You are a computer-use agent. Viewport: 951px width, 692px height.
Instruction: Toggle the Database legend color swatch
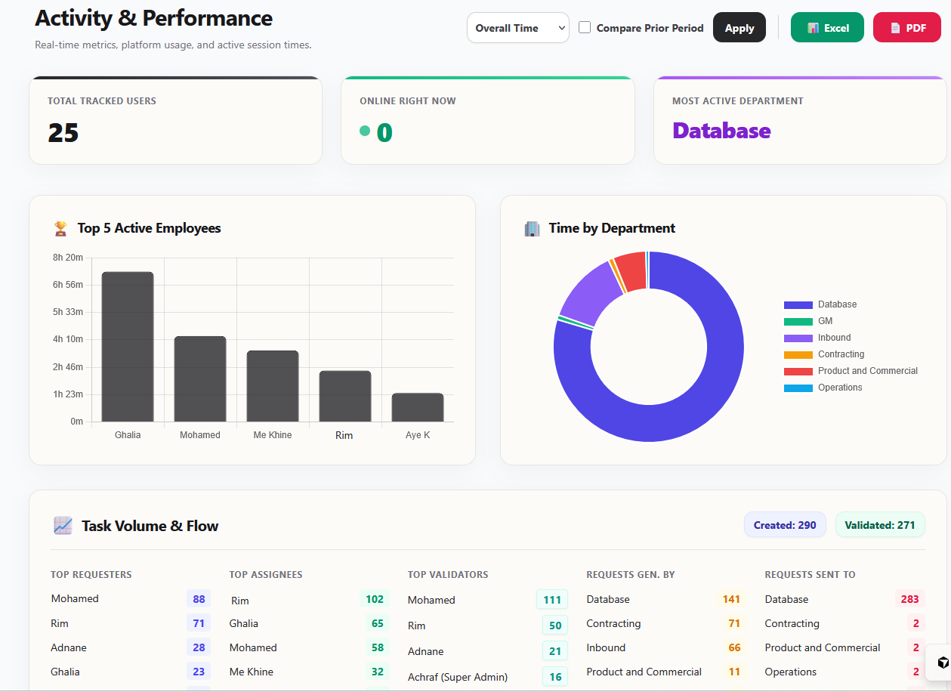pos(798,304)
